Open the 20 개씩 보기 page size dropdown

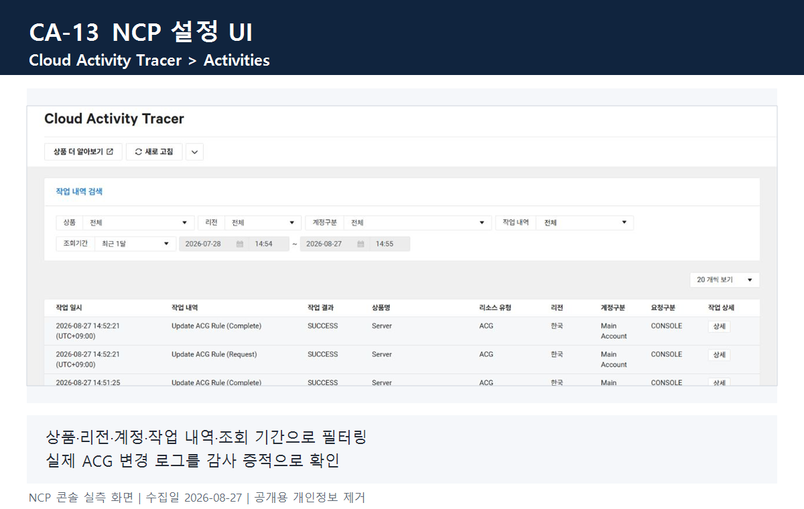(725, 280)
